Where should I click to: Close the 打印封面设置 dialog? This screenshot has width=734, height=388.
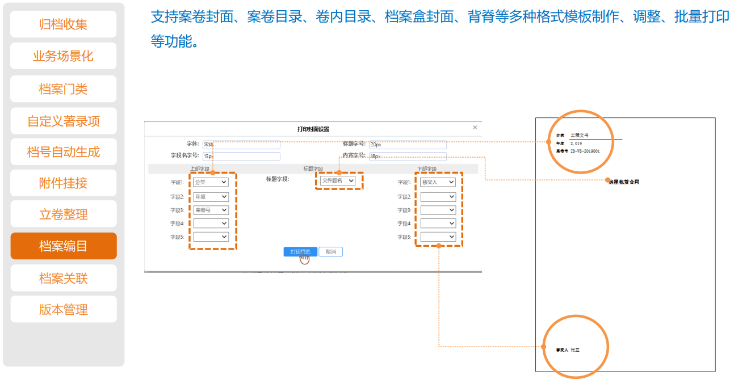(x=475, y=128)
